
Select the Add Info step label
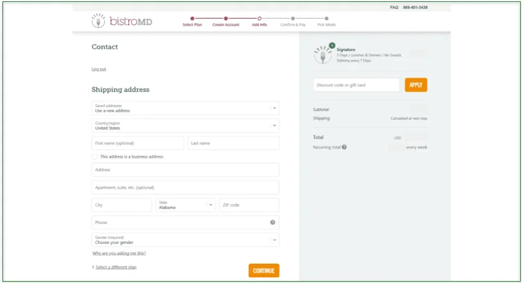coord(259,24)
